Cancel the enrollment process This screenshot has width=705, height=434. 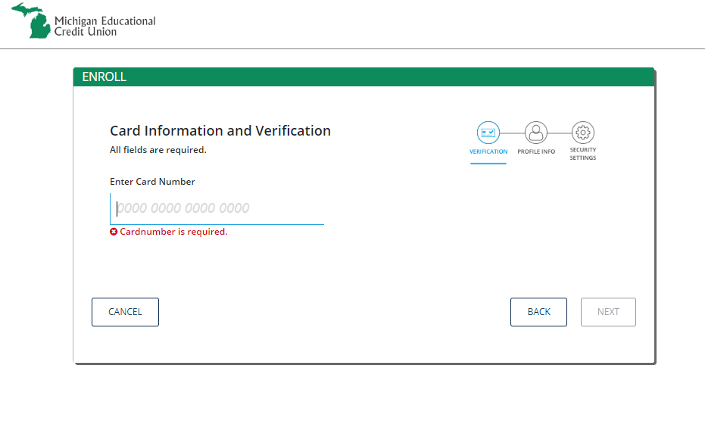[125, 312]
